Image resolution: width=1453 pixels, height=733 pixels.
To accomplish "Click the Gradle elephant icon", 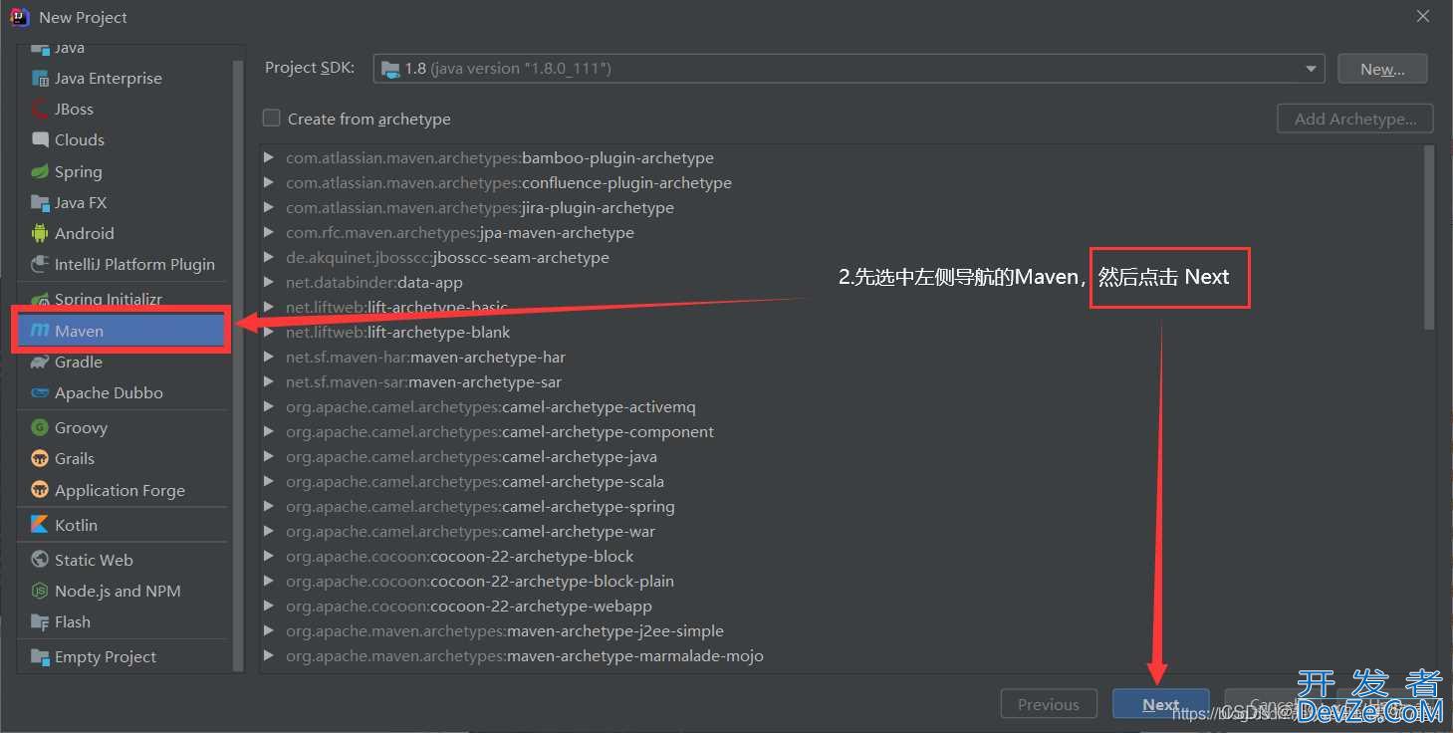I will [40, 362].
